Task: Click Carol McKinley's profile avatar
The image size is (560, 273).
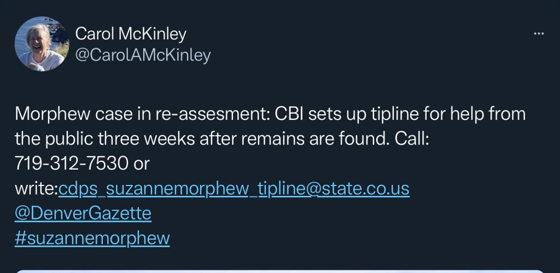Action: [x=40, y=44]
